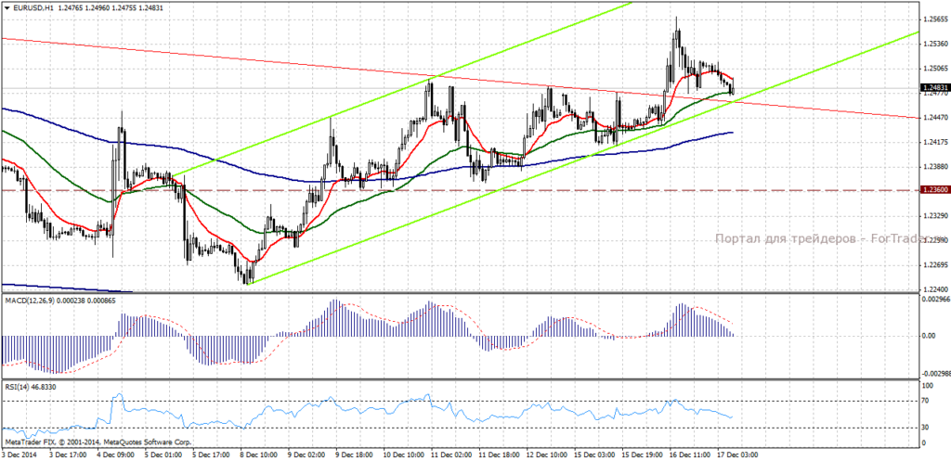Select the 1.23600 red price level tag
951x461 pixels.
pos(934,189)
